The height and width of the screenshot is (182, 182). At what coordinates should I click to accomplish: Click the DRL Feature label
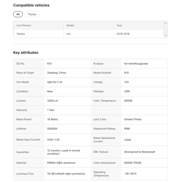[x=101, y=152]
